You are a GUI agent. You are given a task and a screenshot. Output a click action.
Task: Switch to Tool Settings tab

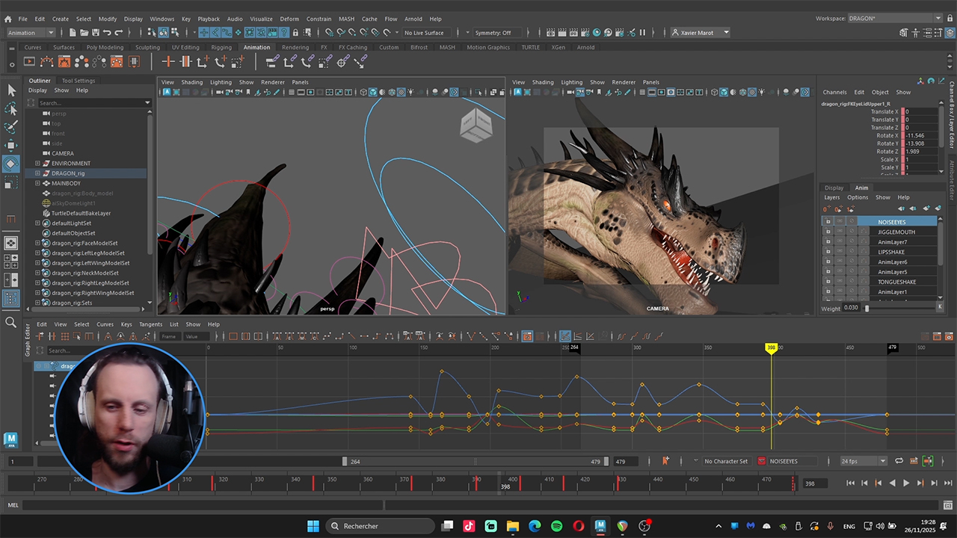point(79,81)
